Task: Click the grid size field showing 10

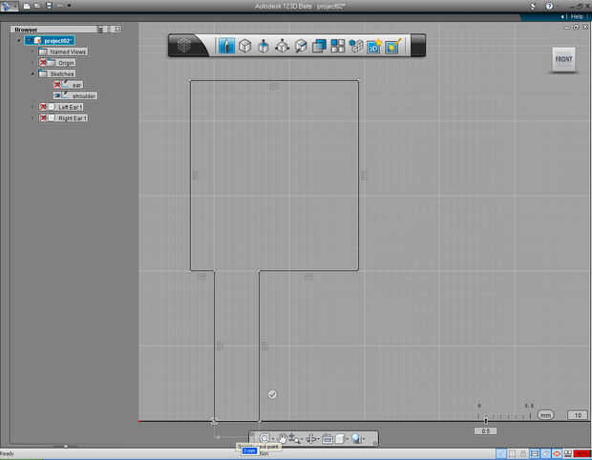Action: point(578,415)
